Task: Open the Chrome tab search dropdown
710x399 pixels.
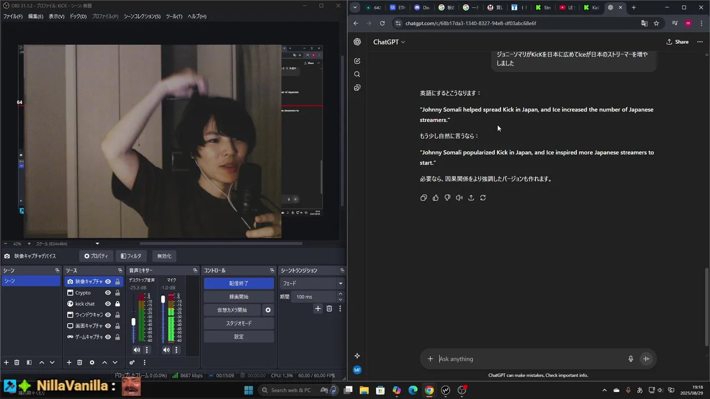Action: pos(355,7)
